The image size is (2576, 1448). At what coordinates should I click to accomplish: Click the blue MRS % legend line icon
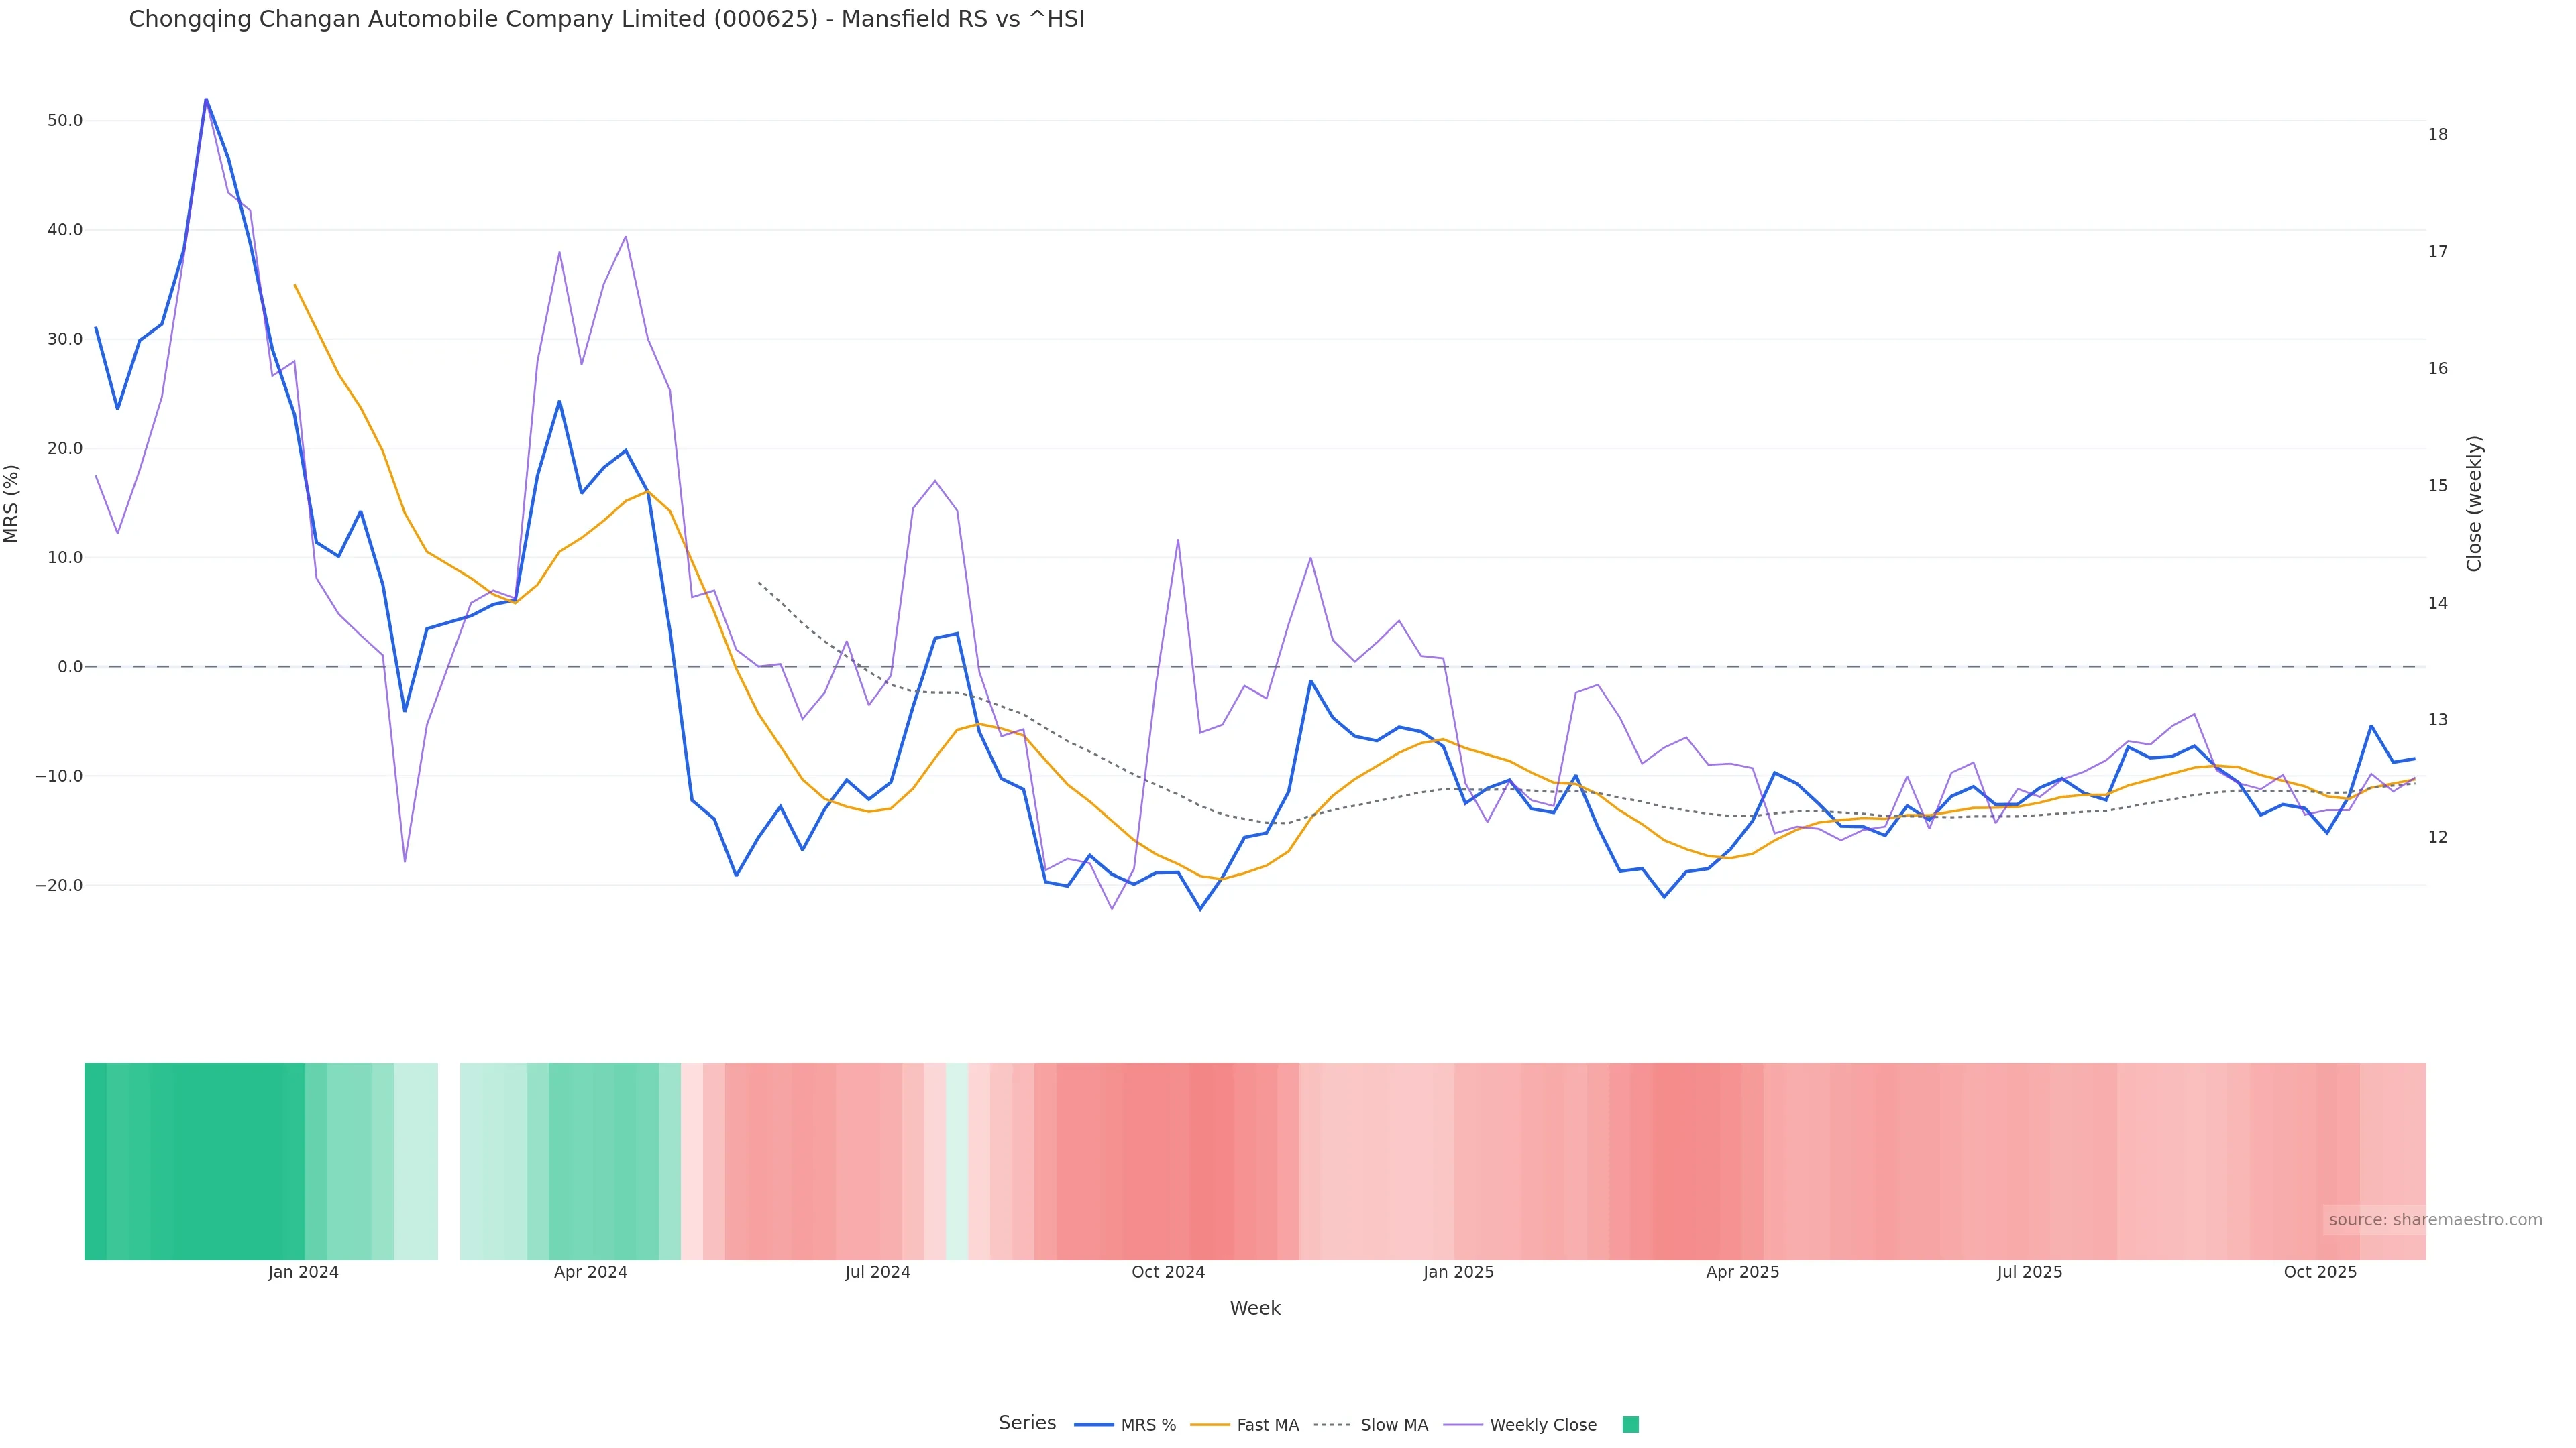point(1094,1425)
